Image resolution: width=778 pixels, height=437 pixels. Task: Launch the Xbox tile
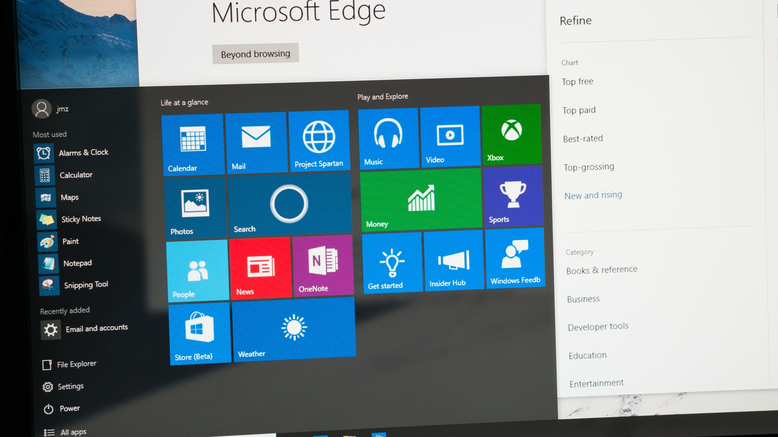[512, 134]
